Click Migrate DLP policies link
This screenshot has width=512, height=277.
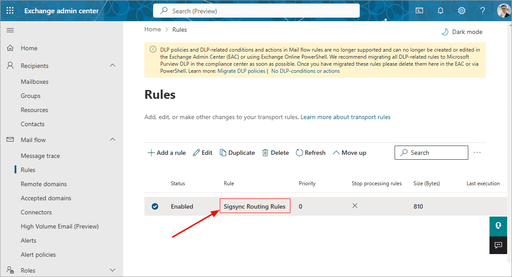click(x=241, y=71)
